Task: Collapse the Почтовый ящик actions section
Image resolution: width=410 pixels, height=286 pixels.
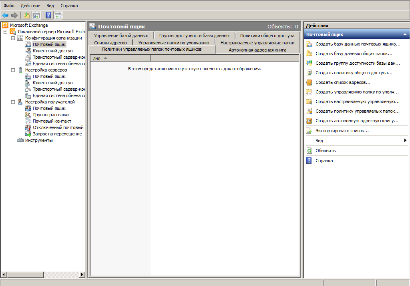Action: point(405,34)
